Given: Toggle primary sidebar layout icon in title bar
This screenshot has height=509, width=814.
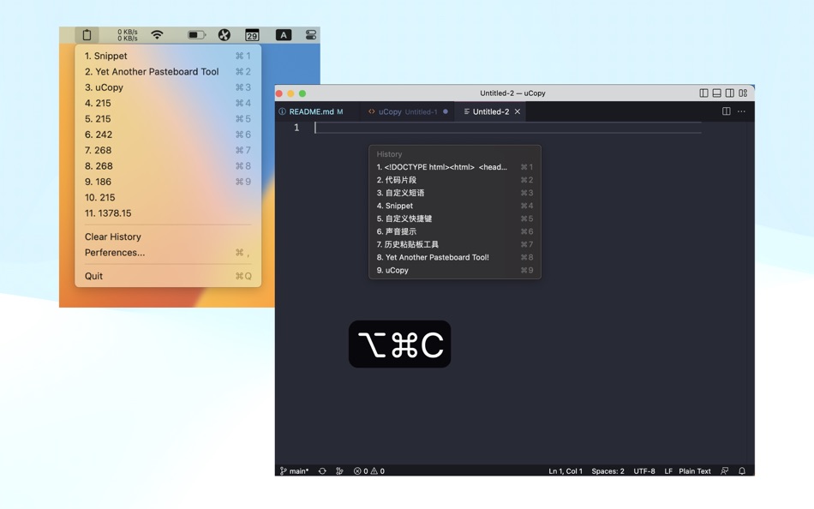Looking at the screenshot, I should coord(704,93).
